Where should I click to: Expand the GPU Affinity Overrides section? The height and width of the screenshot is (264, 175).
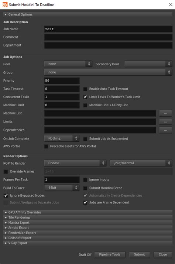[x=87, y=212]
